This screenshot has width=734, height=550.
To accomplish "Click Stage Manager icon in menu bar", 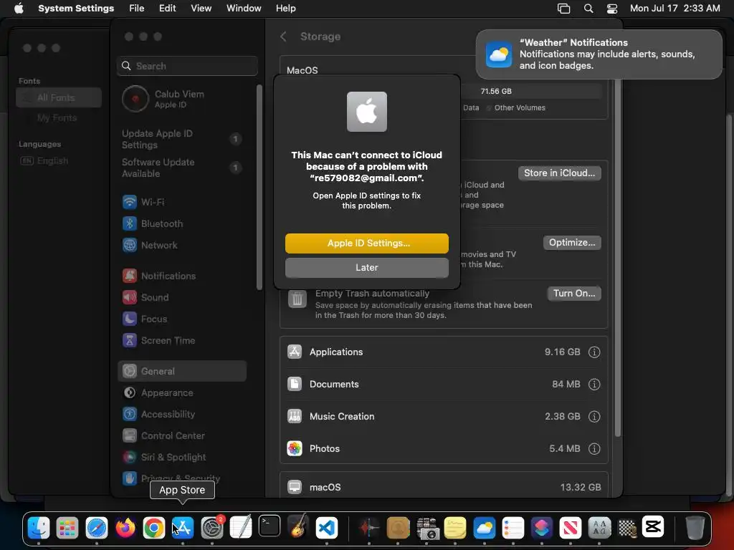I will (x=563, y=9).
